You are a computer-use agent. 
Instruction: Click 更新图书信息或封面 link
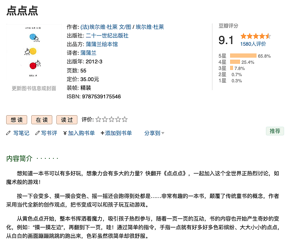click(34, 88)
